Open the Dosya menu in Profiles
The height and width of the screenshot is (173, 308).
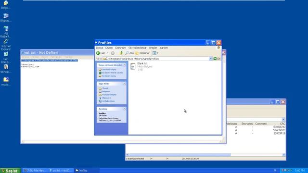click(100, 48)
